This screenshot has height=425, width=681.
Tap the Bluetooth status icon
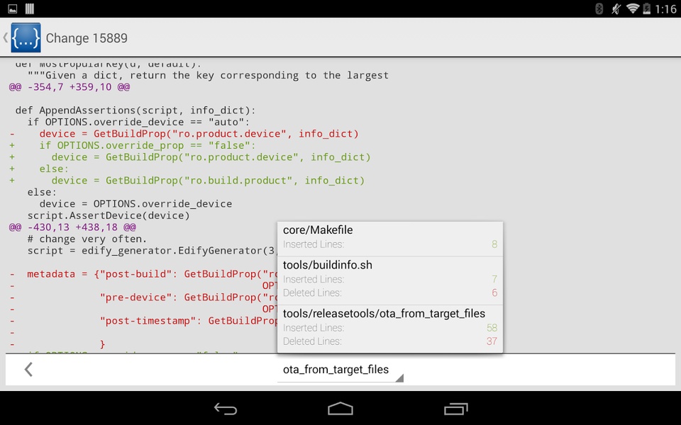coord(599,8)
